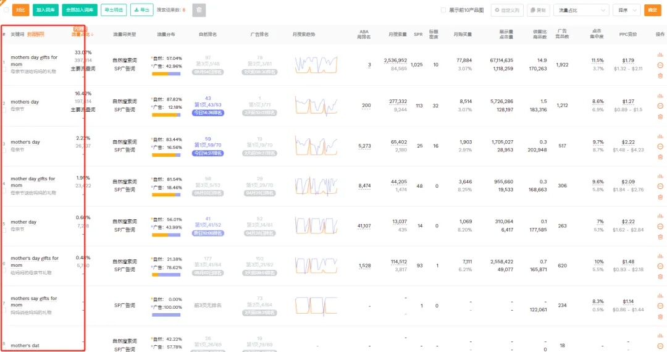667x352 pixels.
Task: Click the orange 对比 button
Action: pos(20,10)
